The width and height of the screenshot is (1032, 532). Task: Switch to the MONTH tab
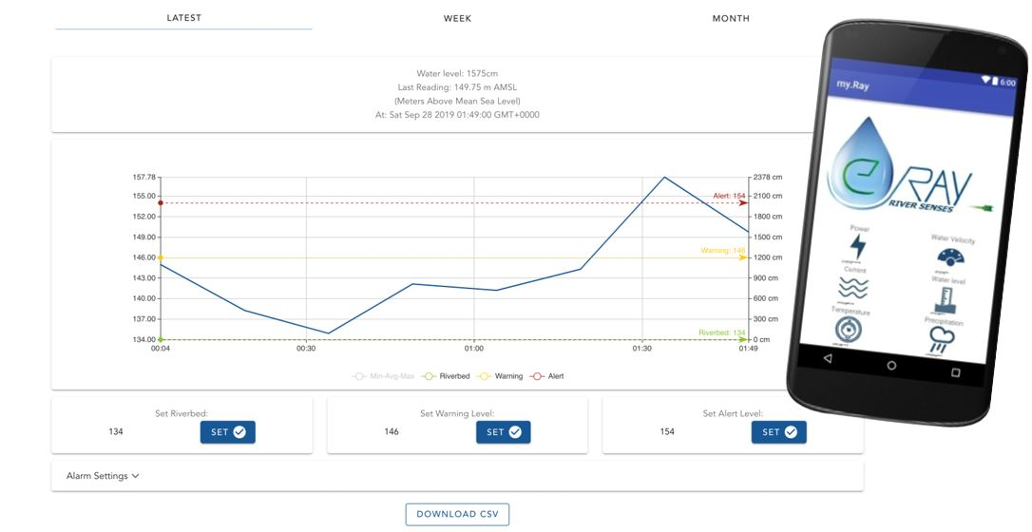(731, 18)
